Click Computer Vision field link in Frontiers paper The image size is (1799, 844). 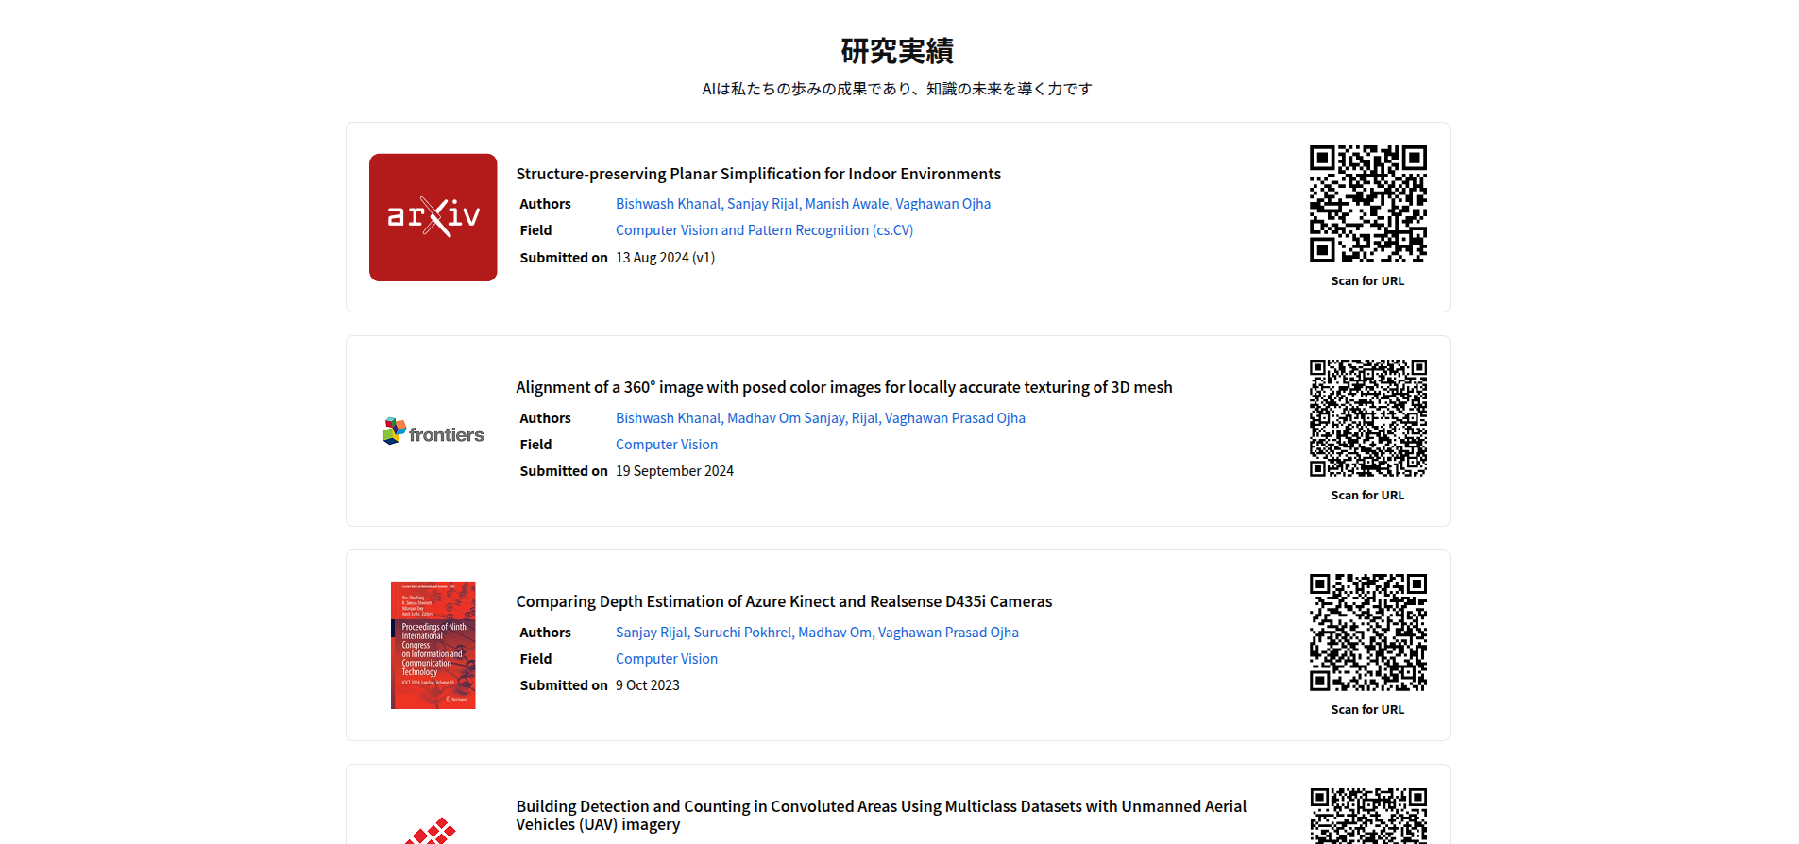click(x=666, y=445)
